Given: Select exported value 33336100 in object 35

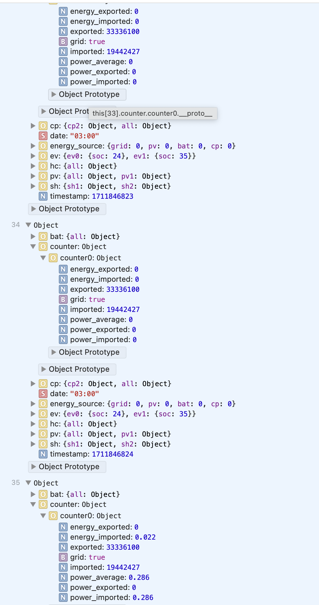Looking at the screenshot, I should 123,547.
